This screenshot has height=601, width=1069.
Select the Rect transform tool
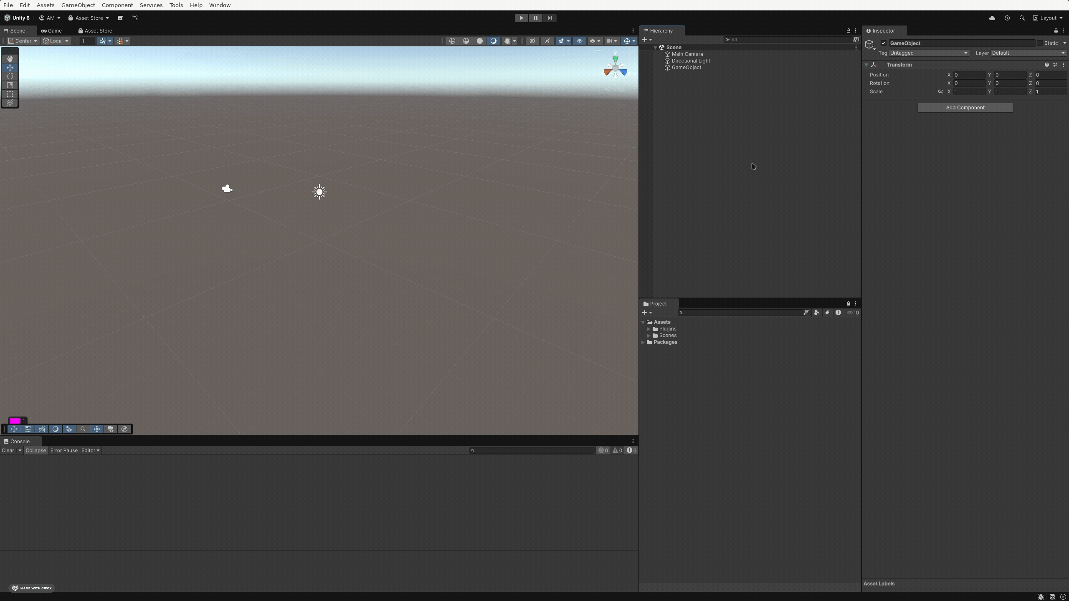[x=10, y=94]
